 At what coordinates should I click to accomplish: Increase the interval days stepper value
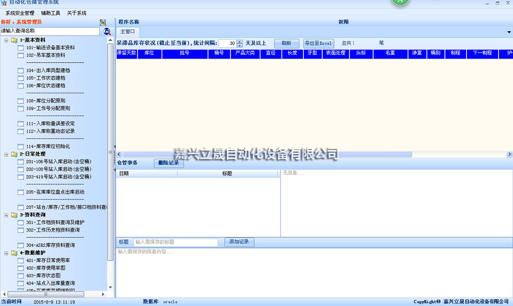coord(239,42)
